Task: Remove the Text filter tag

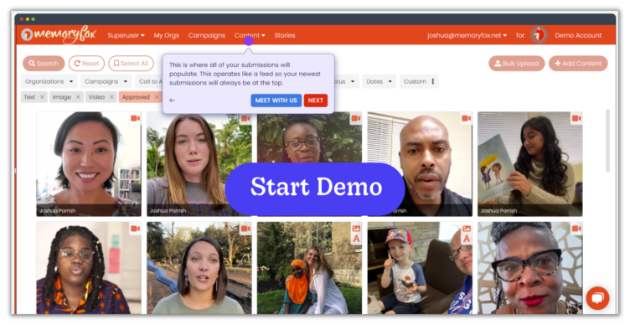Action: (42, 97)
